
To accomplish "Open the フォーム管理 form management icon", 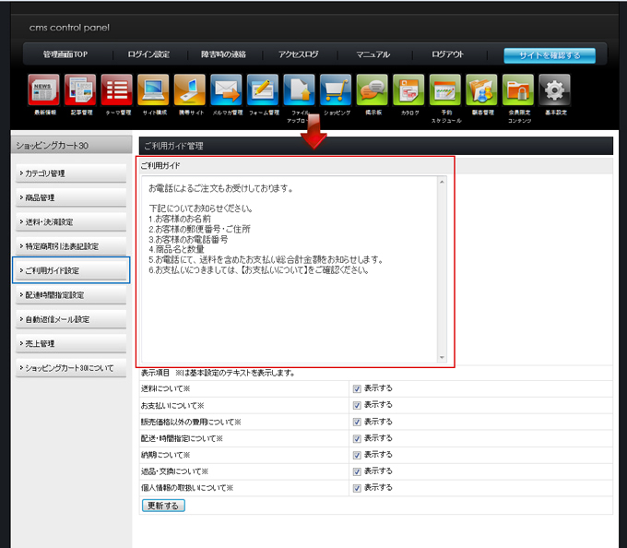I will tap(263, 90).
